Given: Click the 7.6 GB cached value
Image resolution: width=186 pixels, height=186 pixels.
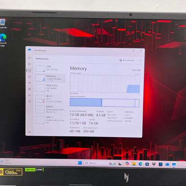Looking at the screenshot, I should [93, 123].
